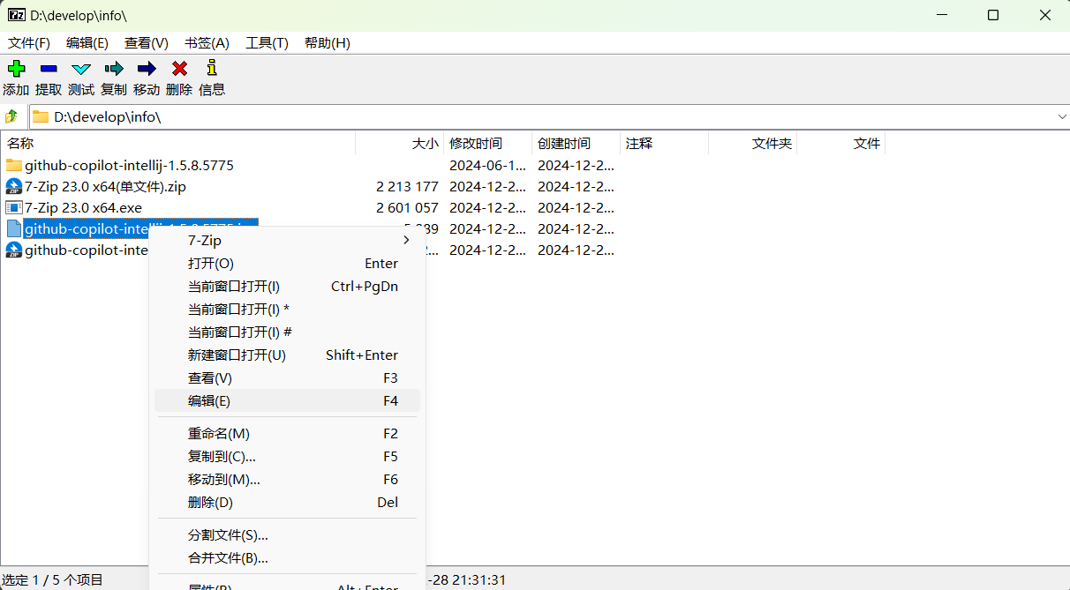Select github-copilot-intellij-1.5.8.5775 folder row

pos(129,165)
